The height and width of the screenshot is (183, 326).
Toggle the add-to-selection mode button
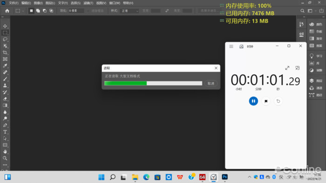pyautogui.click(x=38, y=11)
